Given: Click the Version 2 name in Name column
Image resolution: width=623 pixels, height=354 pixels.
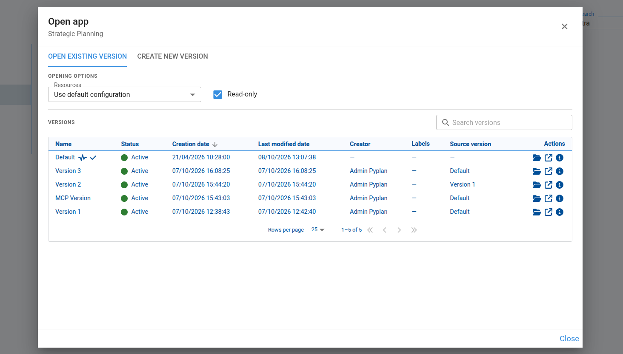Looking at the screenshot, I should coord(68,184).
